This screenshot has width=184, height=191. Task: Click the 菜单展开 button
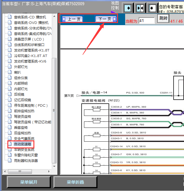click(29, 182)
